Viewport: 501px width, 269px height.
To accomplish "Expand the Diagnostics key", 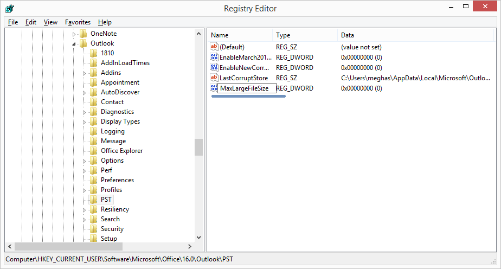I will 85,112.
